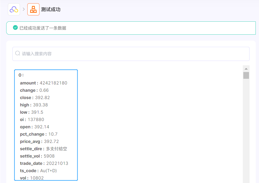Select the close value 392.82
Viewport: 259px width, 183px height.
tap(42, 97)
